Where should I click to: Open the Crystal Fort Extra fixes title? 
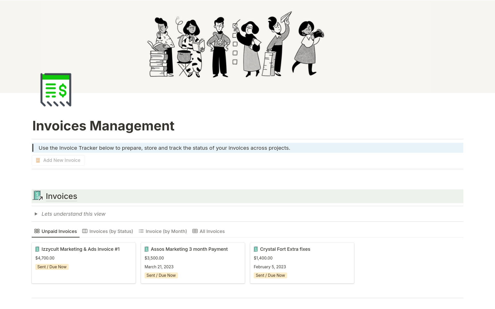coord(285,249)
